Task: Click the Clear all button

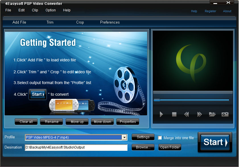Action: tap(26, 122)
